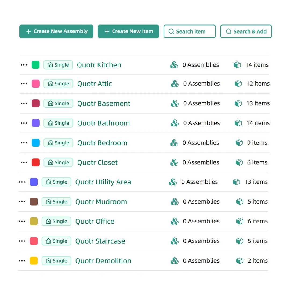This screenshot has width=290, height=290.
Task: Open the ellipsis menu for Quotr Office
Action: [22, 221]
